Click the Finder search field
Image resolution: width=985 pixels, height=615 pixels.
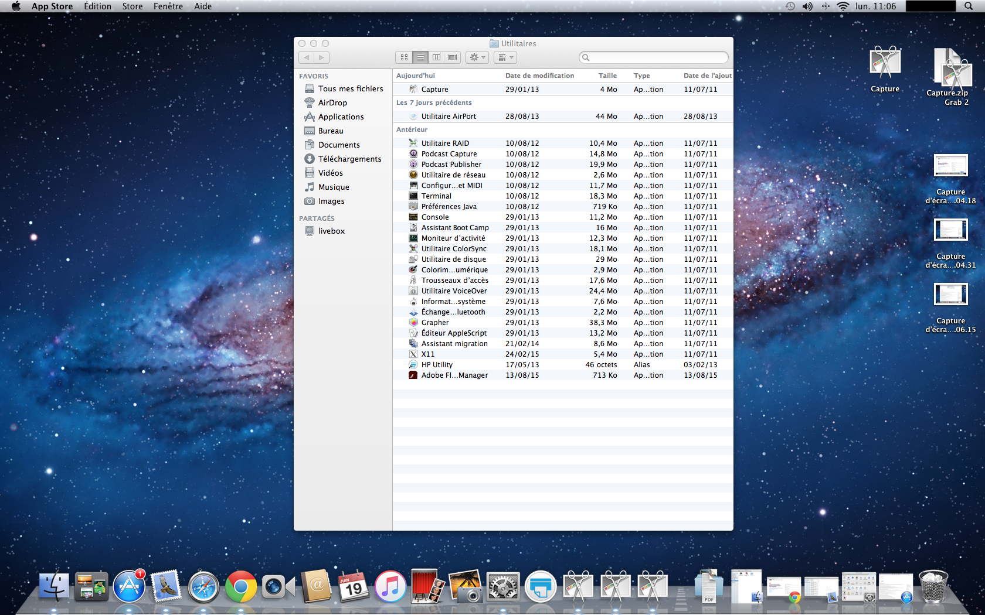tap(654, 57)
